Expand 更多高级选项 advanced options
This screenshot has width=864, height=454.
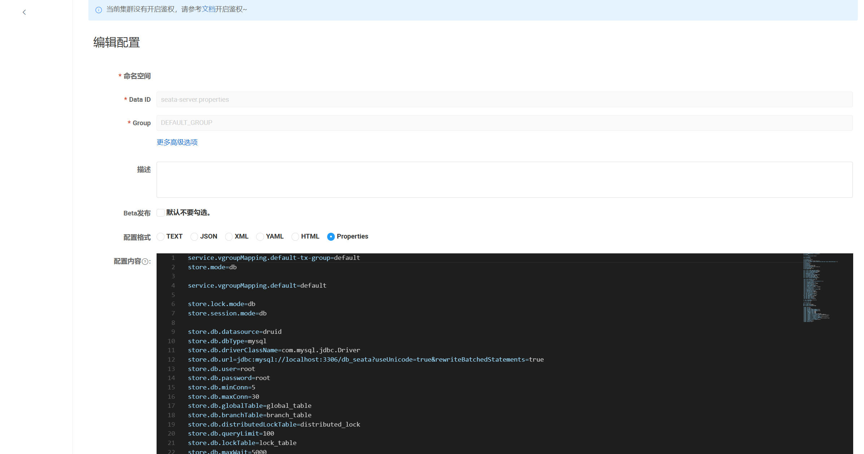[177, 142]
